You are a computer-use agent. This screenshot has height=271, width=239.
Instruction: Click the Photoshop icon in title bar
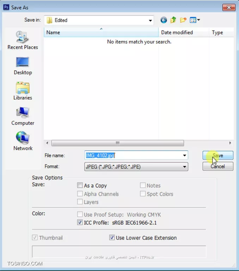click(6, 7)
